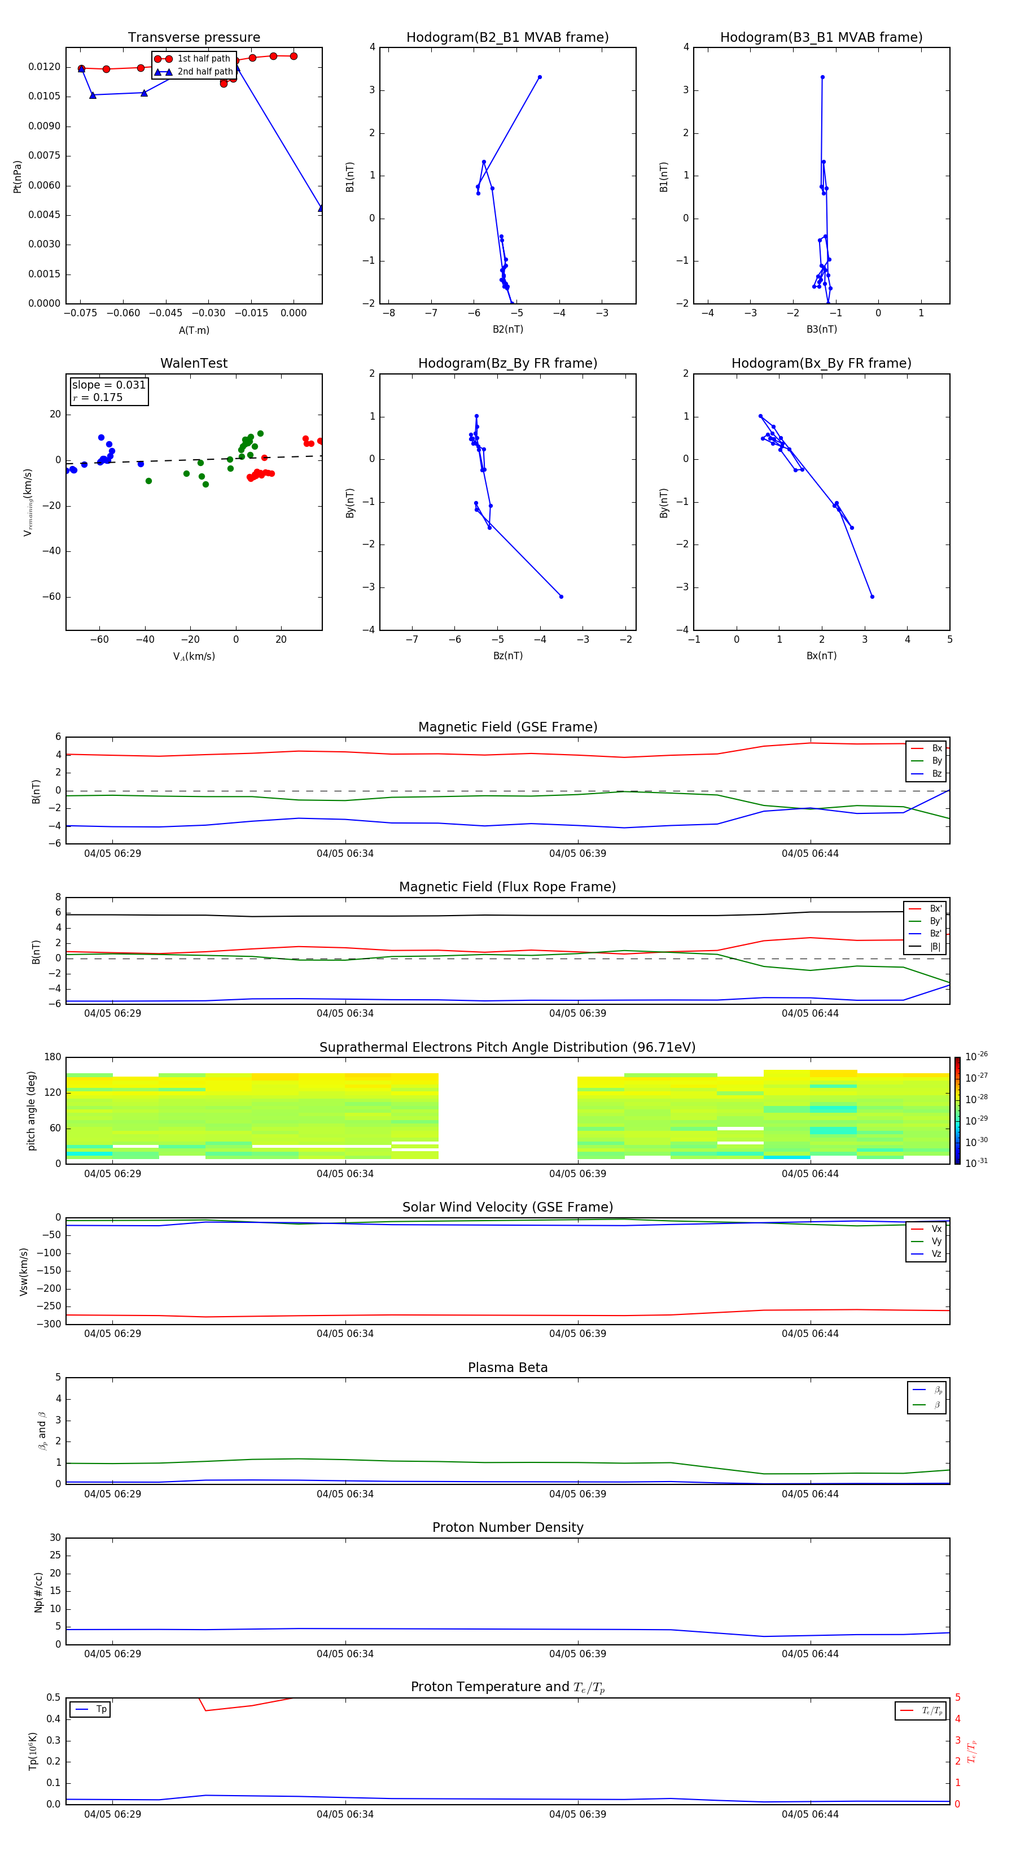Click the pitch angle color bar
This screenshot has width=1016, height=1864.
pyautogui.click(x=957, y=1110)
